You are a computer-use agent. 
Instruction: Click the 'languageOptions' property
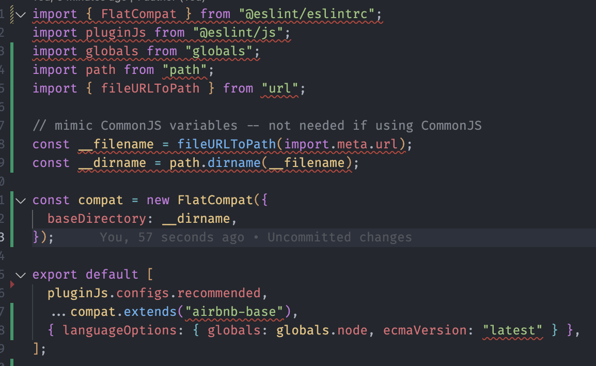pos(120,330)
